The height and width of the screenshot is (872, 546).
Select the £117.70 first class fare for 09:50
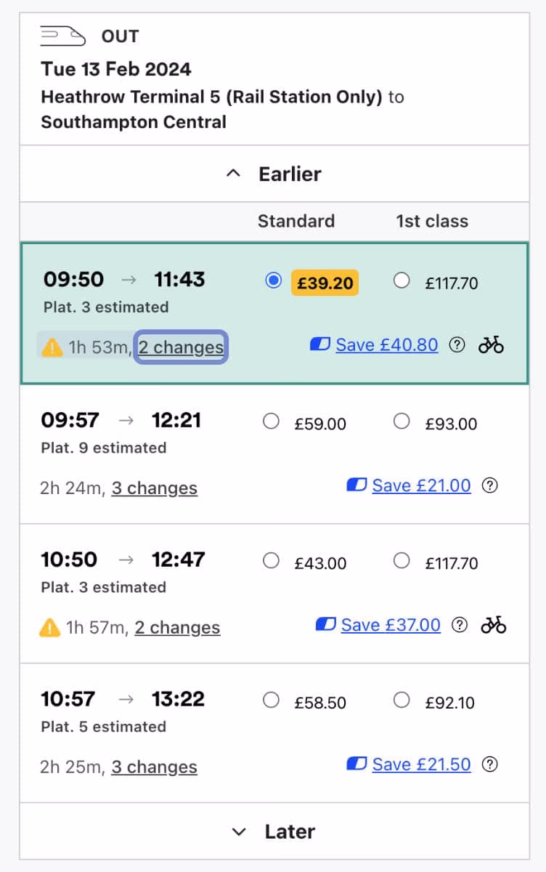pyautogui.click(x=402, y=280)
